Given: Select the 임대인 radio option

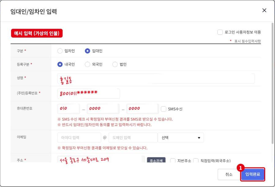Looking at the screenshot, I should (x=87, y=51).
